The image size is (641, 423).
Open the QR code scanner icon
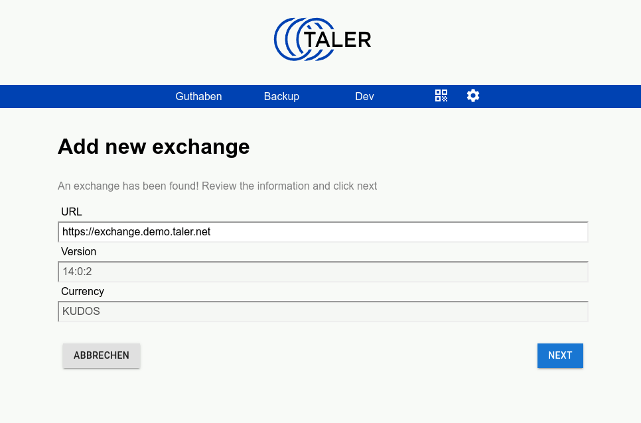(x=441, y=96)
